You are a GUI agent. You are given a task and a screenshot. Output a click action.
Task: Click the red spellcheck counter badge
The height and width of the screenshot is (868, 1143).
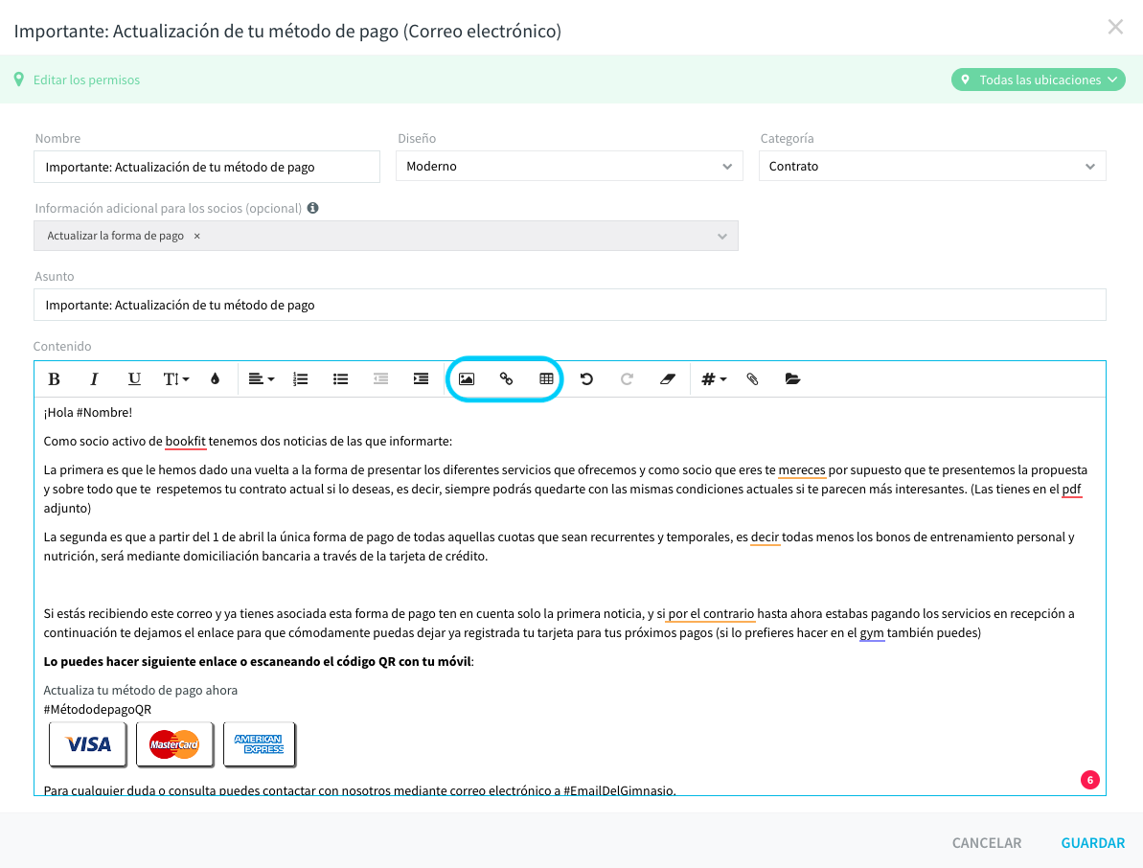point(1089,780)
